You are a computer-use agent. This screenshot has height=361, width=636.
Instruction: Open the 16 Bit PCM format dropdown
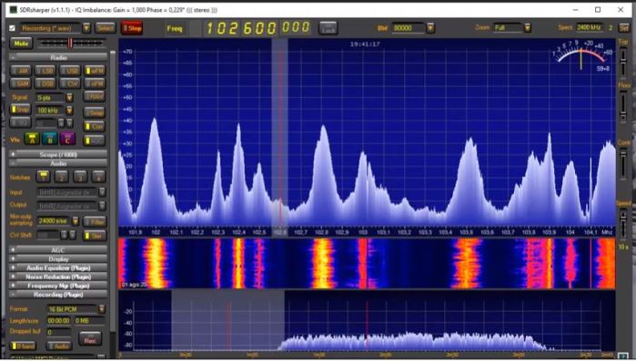click(102, 309)
